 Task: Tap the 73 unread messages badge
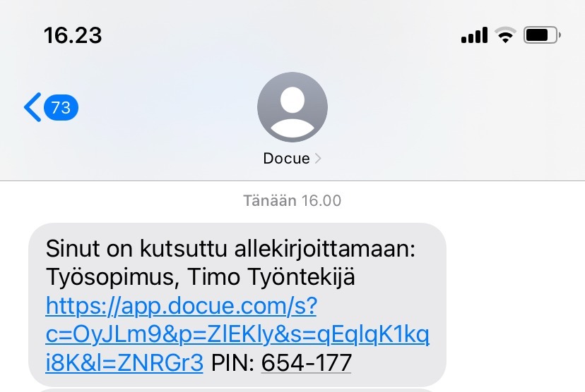pos(61,108)
